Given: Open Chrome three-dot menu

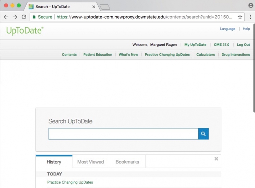Looking at the screenshot, I should point(251,17).
